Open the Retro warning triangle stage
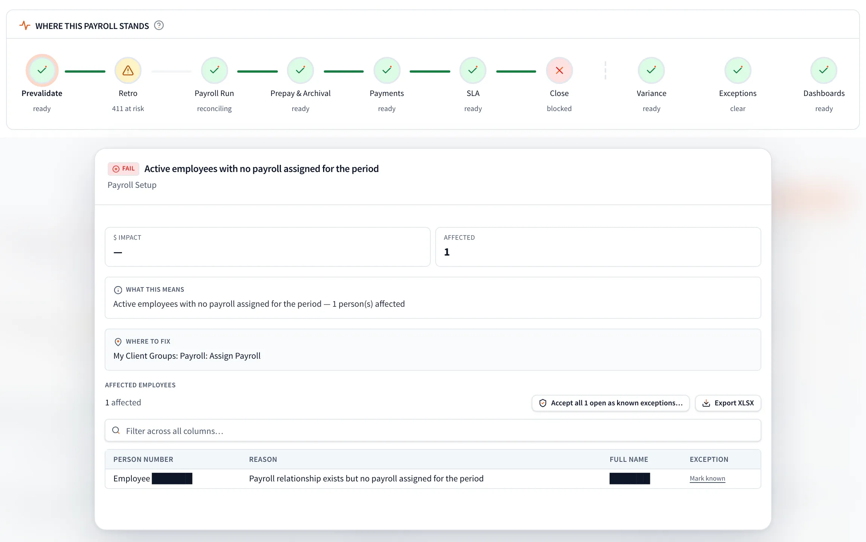Screen dimensions: 866x542 coord(128,70)
